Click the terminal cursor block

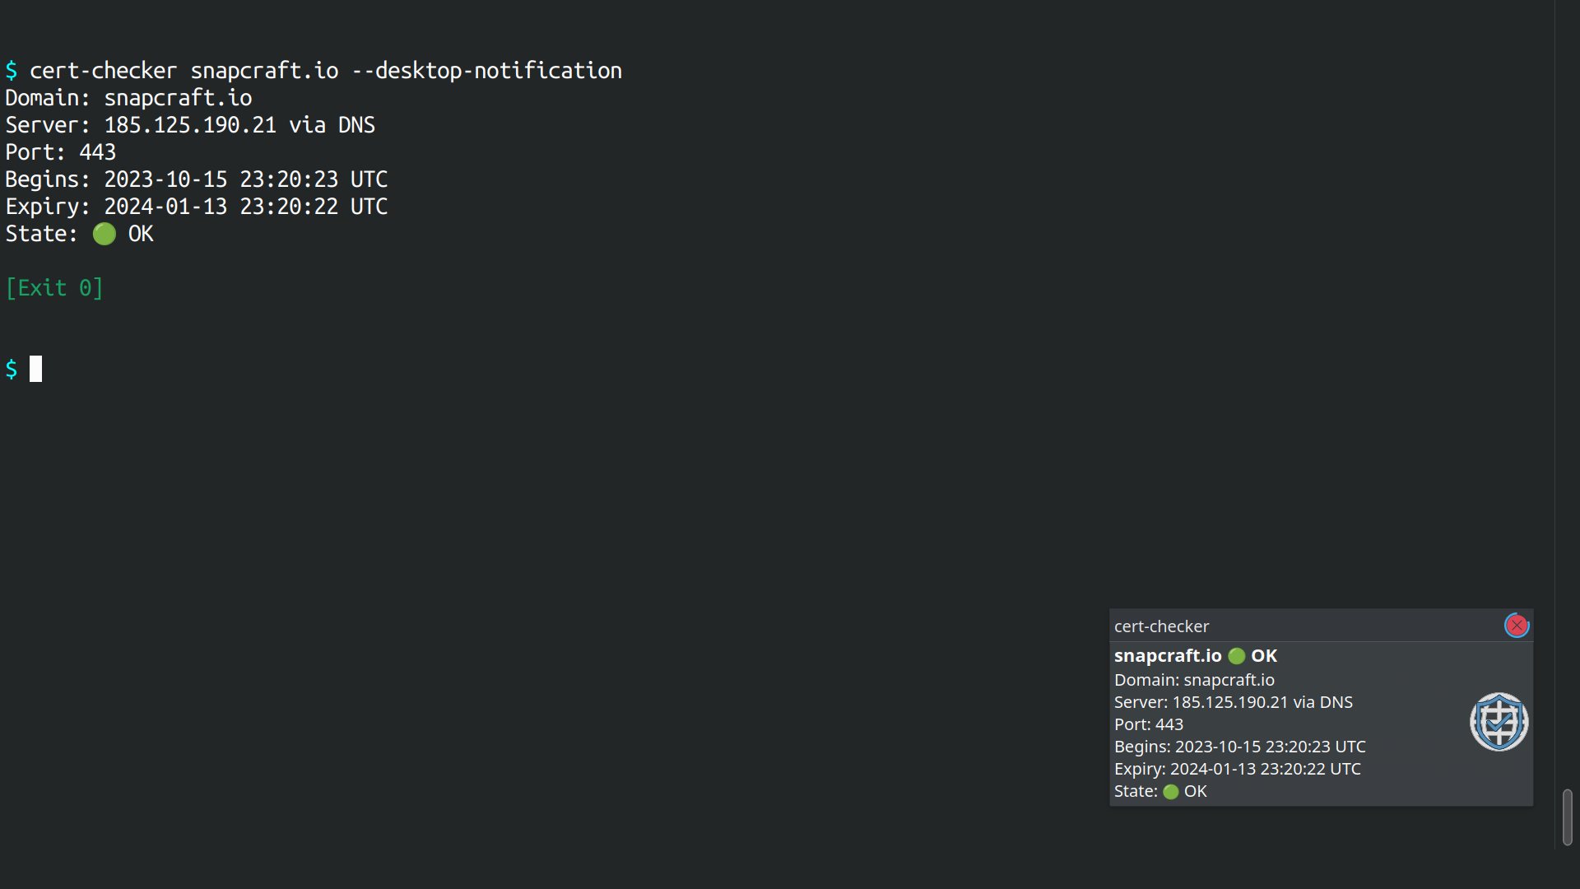click(35, 369)
